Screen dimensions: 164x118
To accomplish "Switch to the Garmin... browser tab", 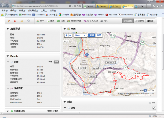I will [102, 6].
